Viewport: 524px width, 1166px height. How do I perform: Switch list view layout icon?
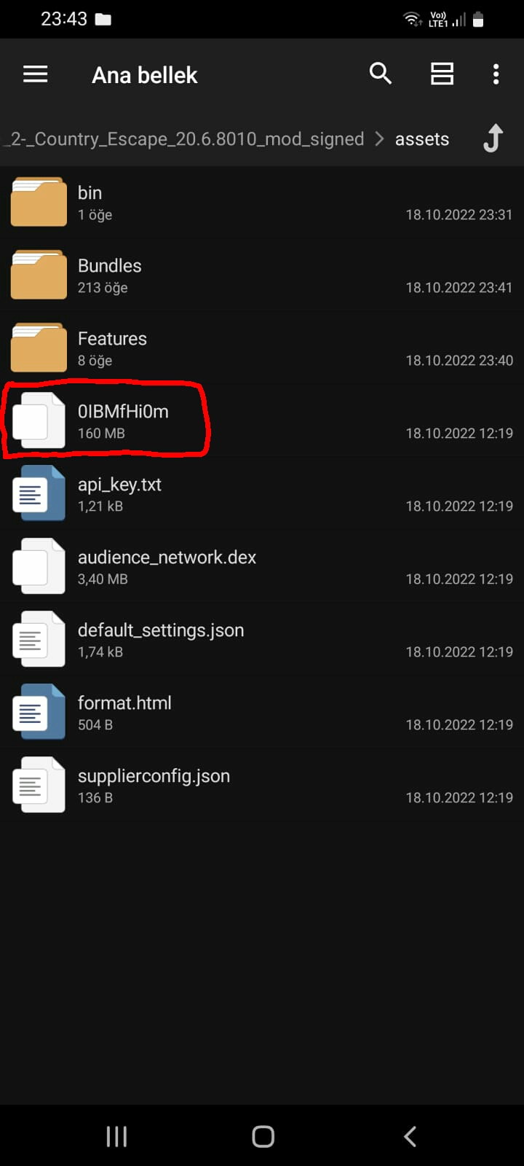442,74
